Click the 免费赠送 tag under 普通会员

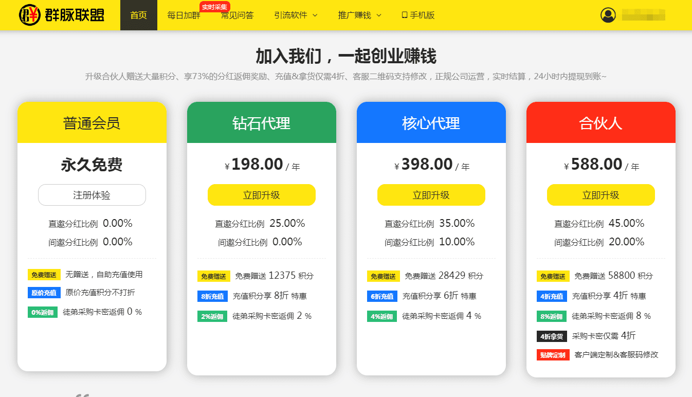pyautogui.click(x=44, y=275)
